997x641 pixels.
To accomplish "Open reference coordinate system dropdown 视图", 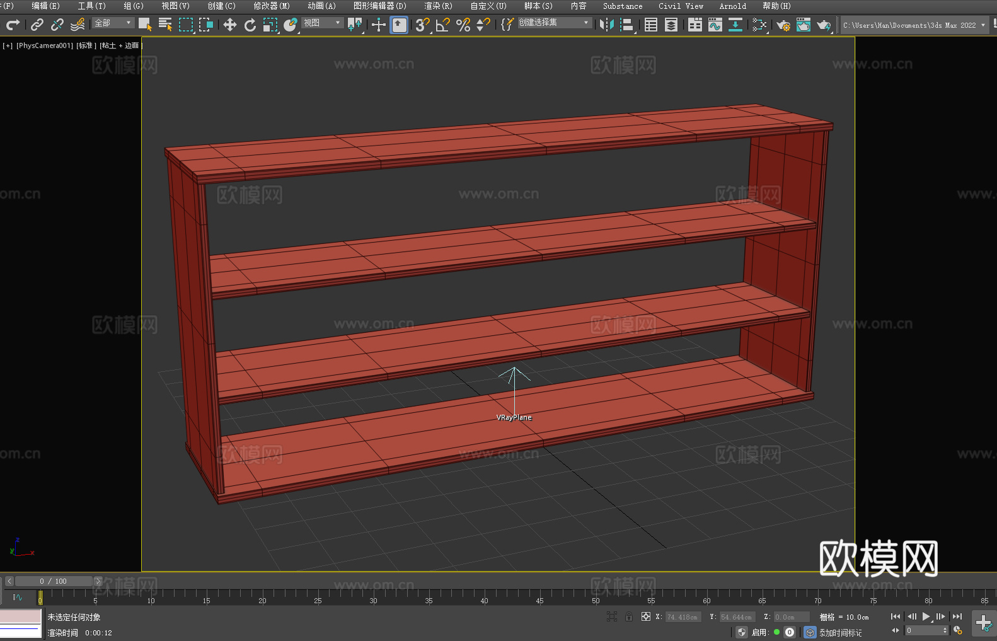I will pos(322,23).
